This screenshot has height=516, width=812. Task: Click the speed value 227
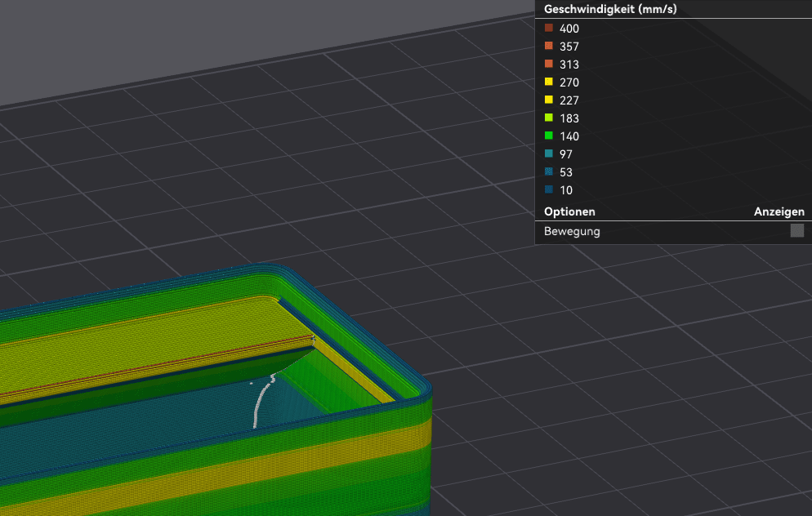pos(569,100)
